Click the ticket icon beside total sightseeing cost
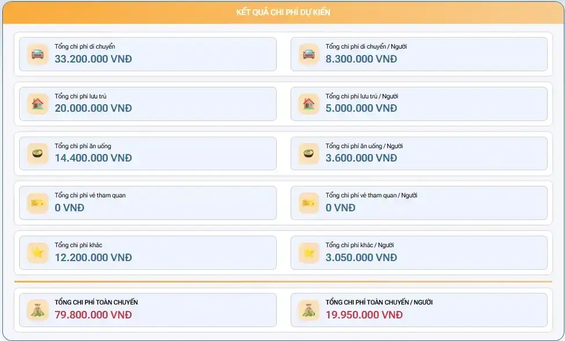This screenshot has width=565, height=341. pos(38,203)
